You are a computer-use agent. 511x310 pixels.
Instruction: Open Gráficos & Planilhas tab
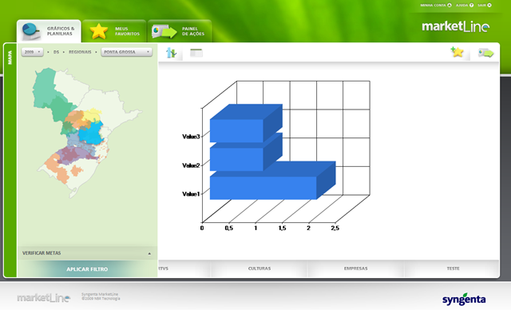coord(49,31)
